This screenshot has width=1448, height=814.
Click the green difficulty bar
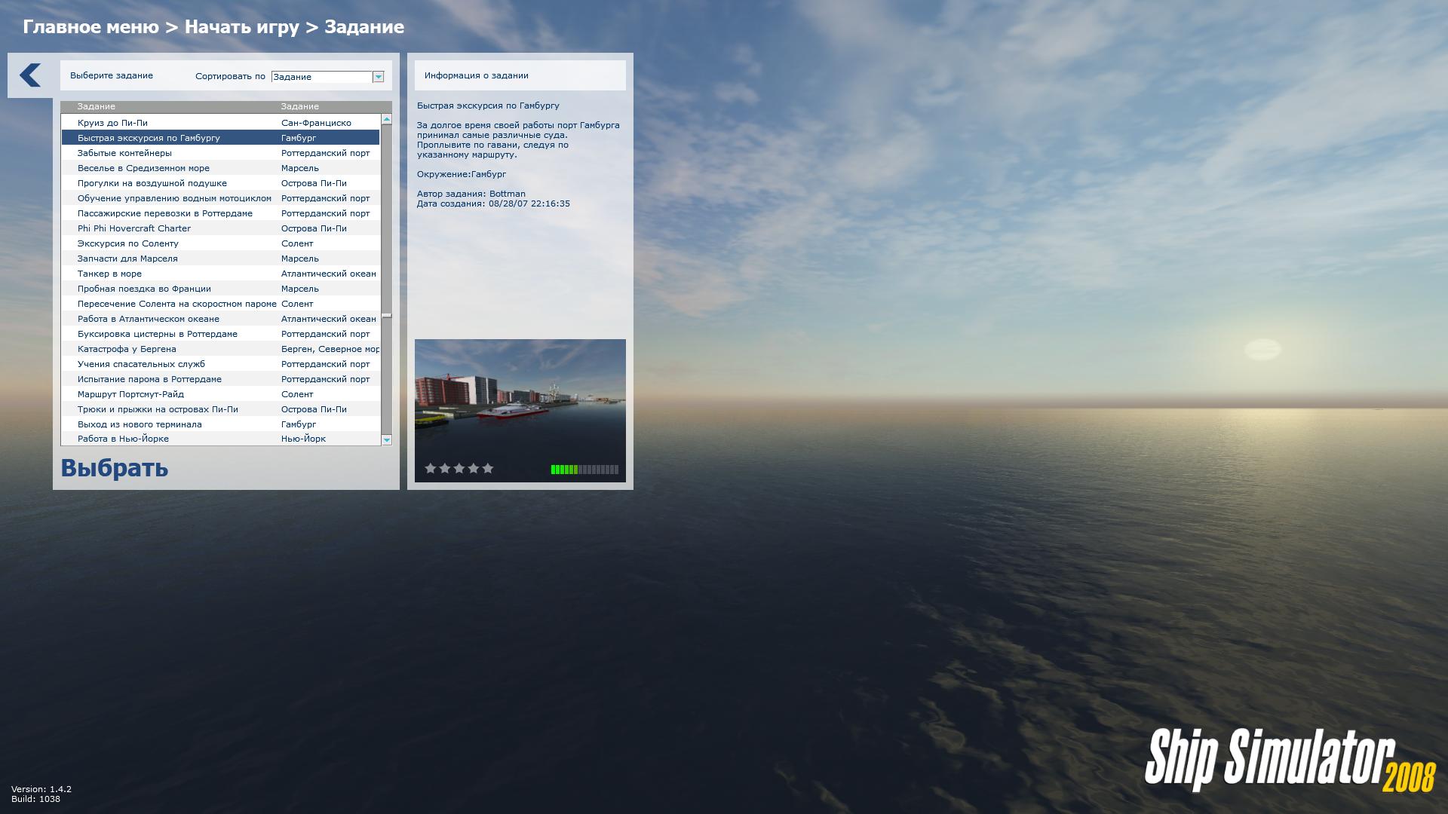click(584, 470)
